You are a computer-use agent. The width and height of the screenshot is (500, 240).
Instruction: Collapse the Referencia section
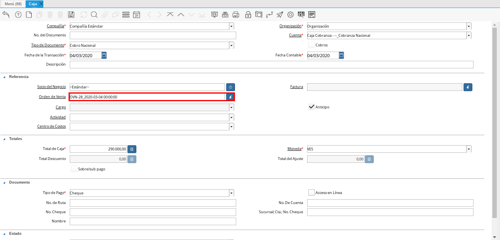coord(4,77)
